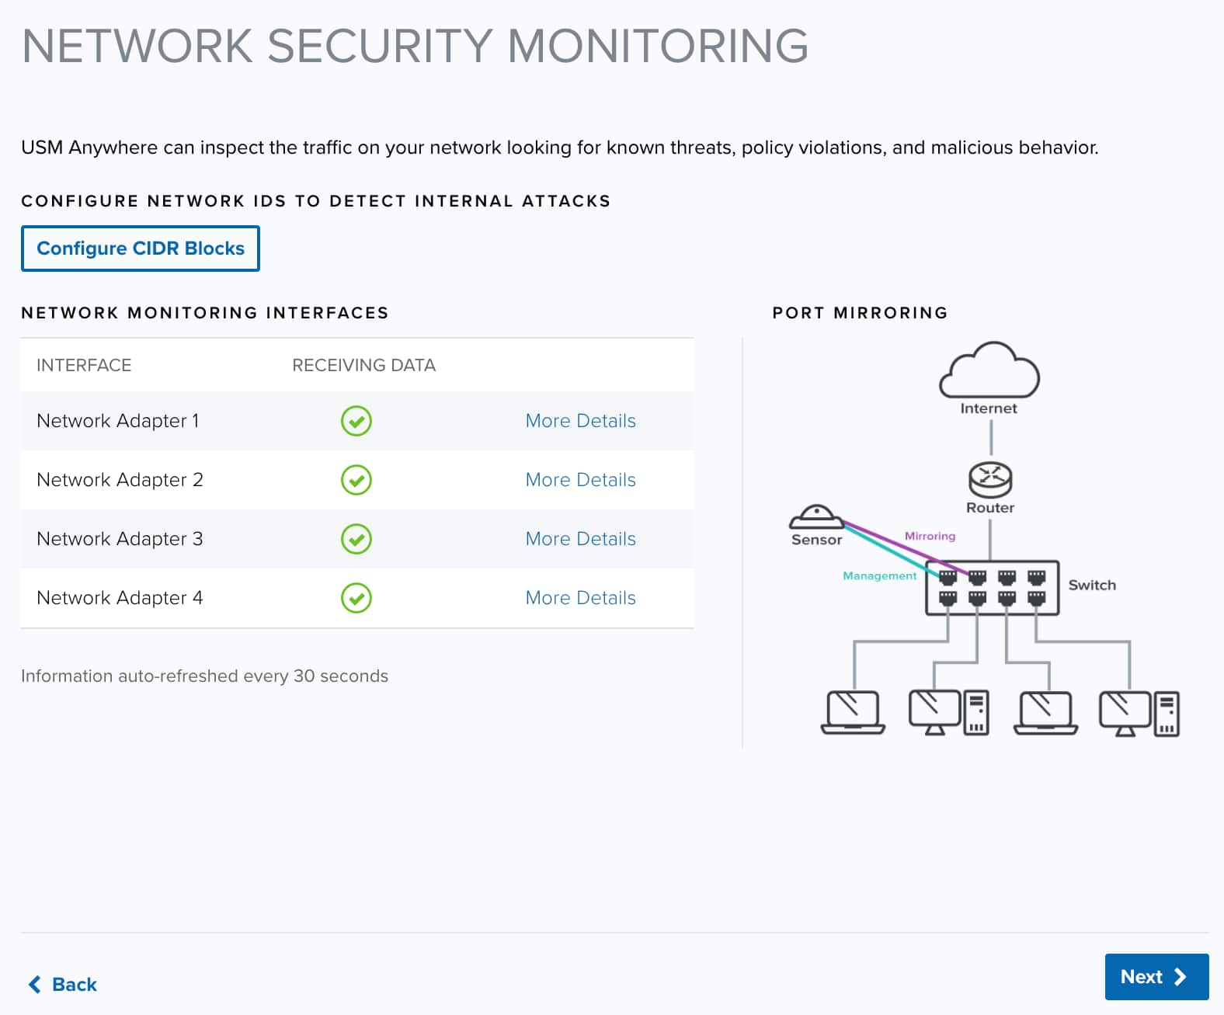This screenshot has height=1015, width=1224.
Task: Select the 'Network Adapter 3' row label
Action: click(120, 539)
